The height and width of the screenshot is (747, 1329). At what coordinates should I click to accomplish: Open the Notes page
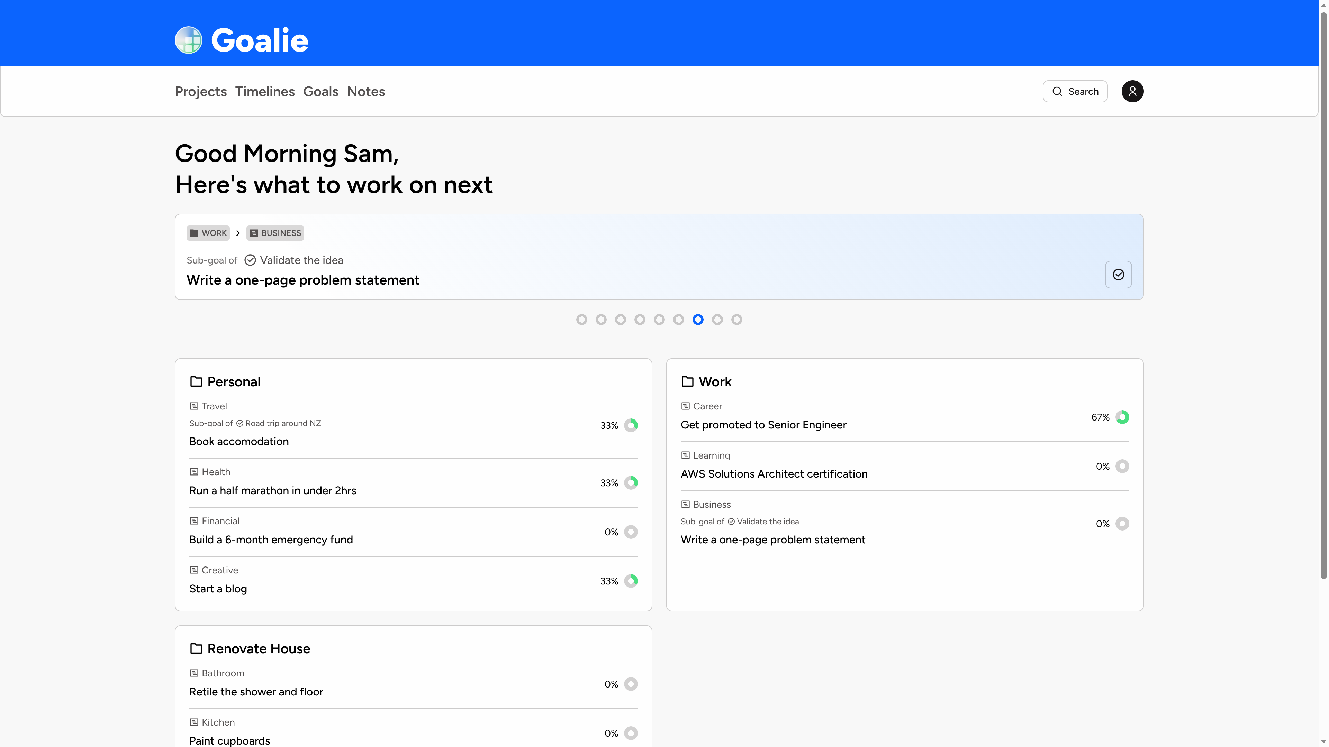[x=366, y=91]
